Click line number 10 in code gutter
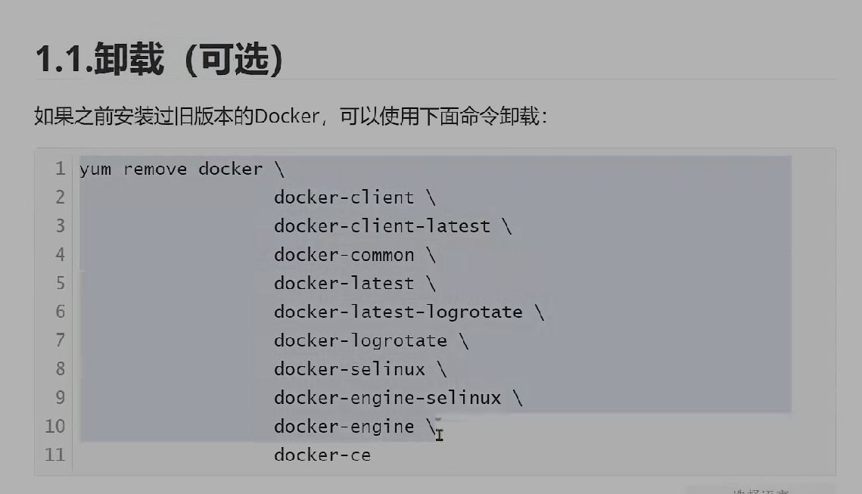862x494 pixels. [x=55, y=426]
